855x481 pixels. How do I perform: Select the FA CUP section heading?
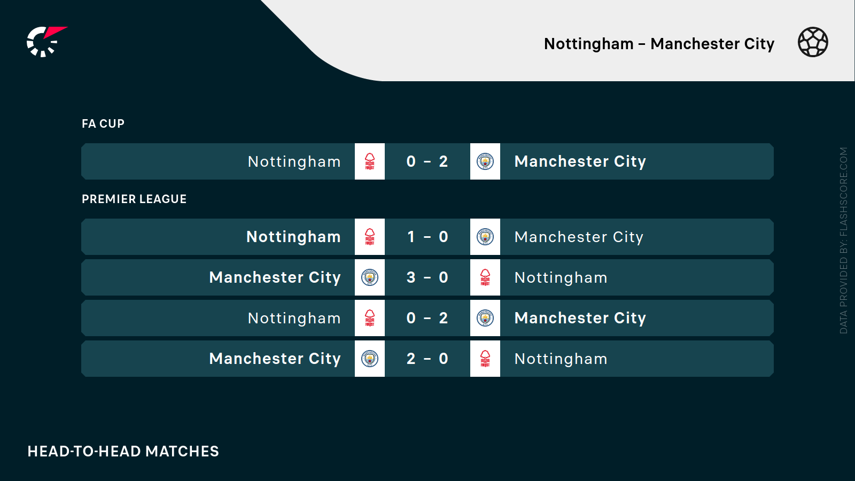(x=103, y=124)
